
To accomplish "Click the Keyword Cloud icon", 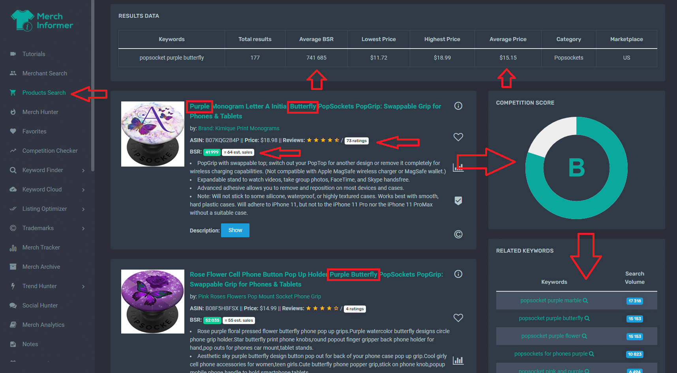I will tap(13, 189).
